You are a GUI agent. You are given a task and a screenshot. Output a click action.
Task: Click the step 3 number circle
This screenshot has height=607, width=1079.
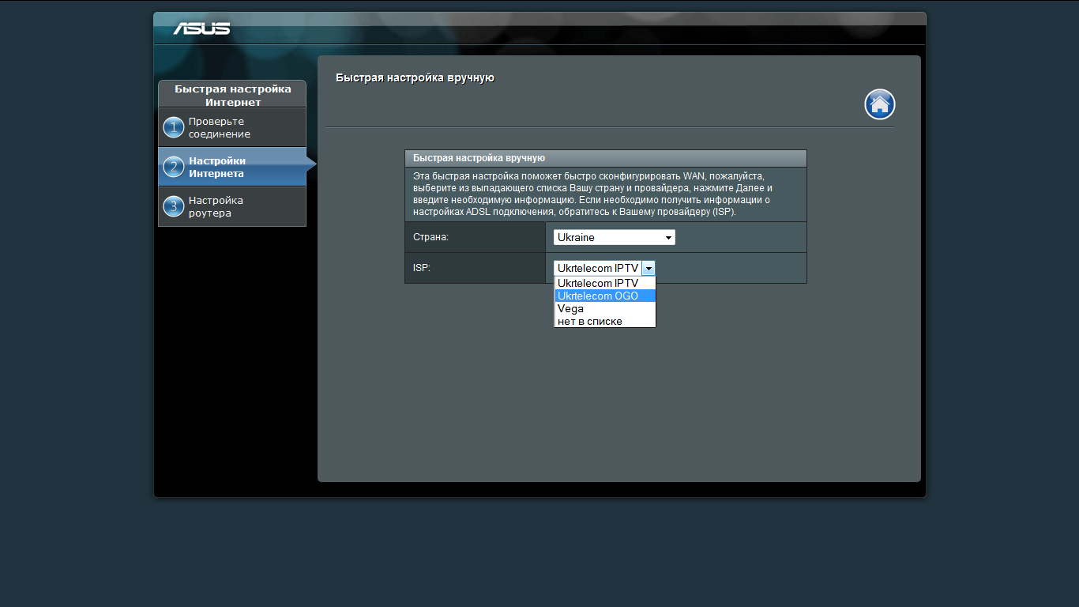pos(173,206)
